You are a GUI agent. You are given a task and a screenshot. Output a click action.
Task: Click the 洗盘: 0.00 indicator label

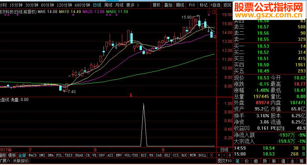(x=19, y=100)
